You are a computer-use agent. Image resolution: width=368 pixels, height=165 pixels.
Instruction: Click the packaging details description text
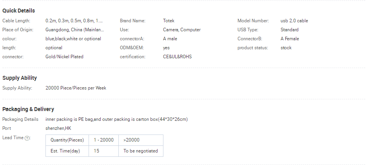tap(117, 119)
